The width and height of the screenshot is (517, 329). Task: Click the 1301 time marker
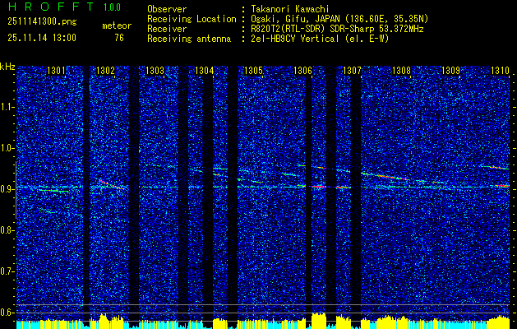coord(56,70)
